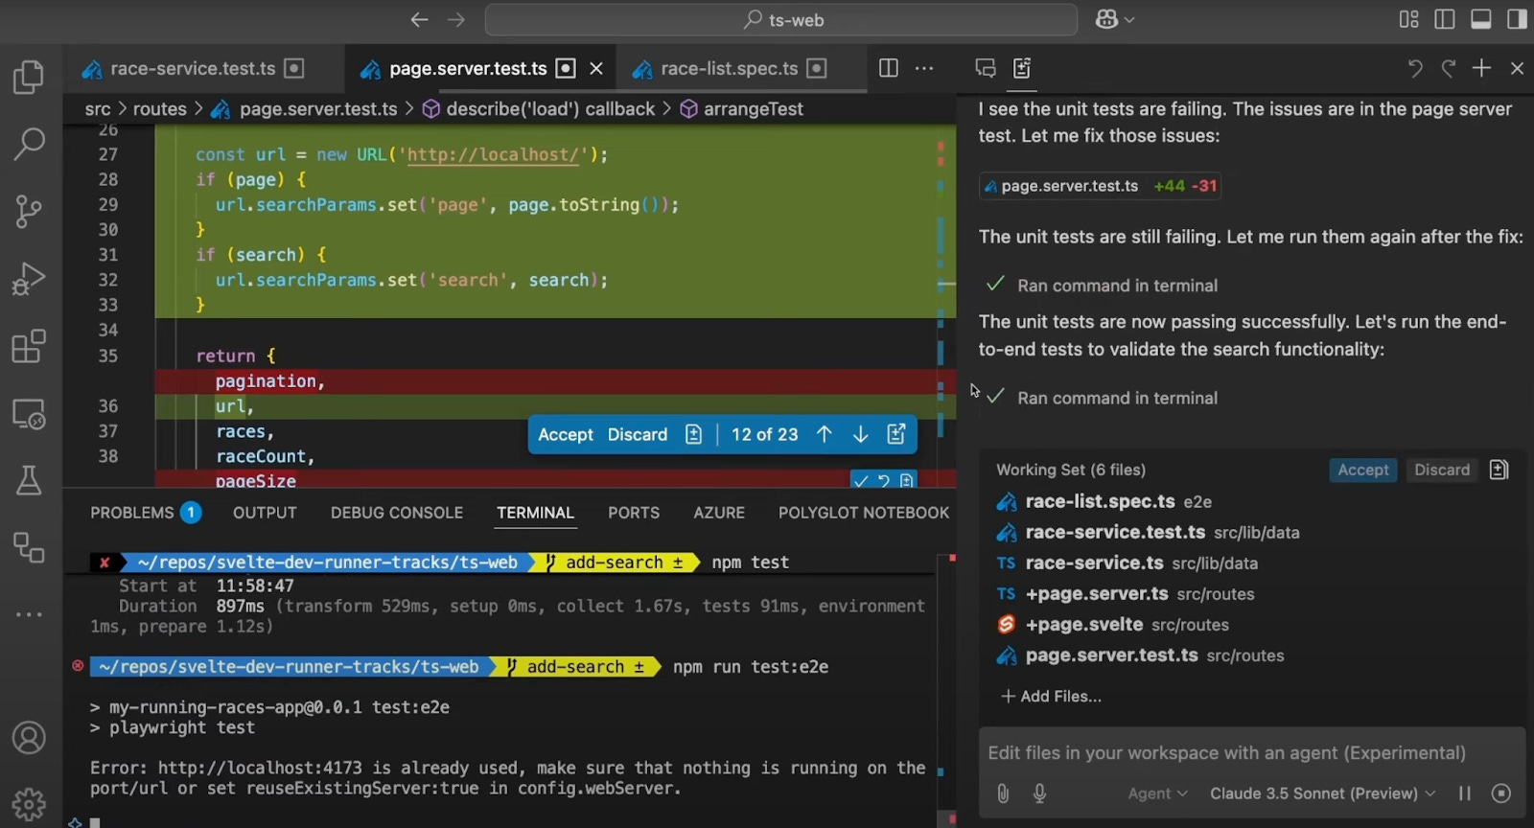Toggle the secondary sidebar layout button
Viewport: 1534px width, 828px height.
coord(1517,19)
